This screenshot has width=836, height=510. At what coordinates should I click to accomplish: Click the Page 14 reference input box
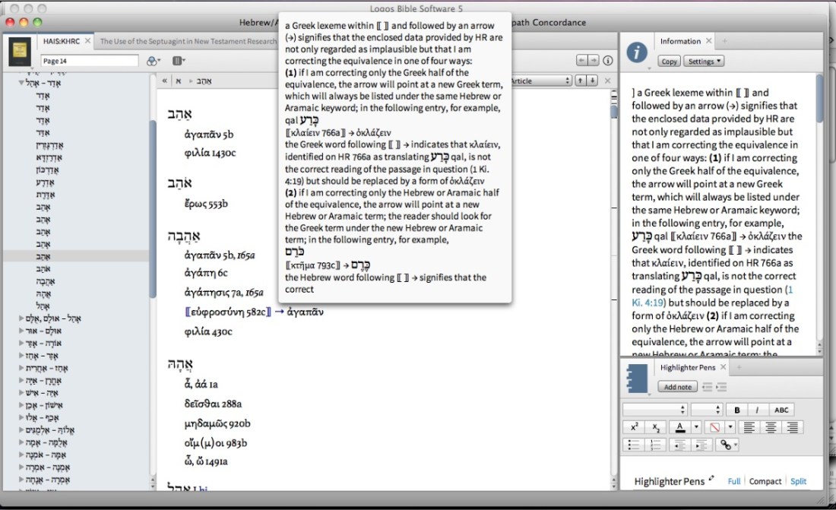point(89,61)
